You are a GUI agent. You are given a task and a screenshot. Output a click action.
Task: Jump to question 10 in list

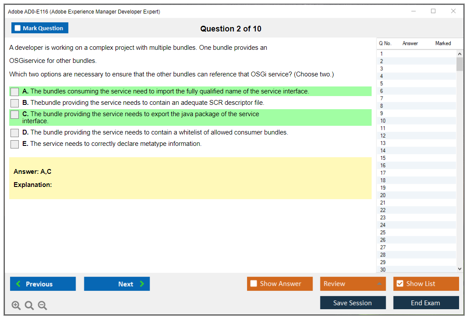(x=383, y=121)
